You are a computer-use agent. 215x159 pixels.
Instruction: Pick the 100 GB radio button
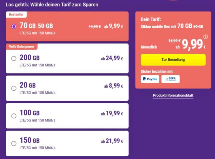click(14, 116)
